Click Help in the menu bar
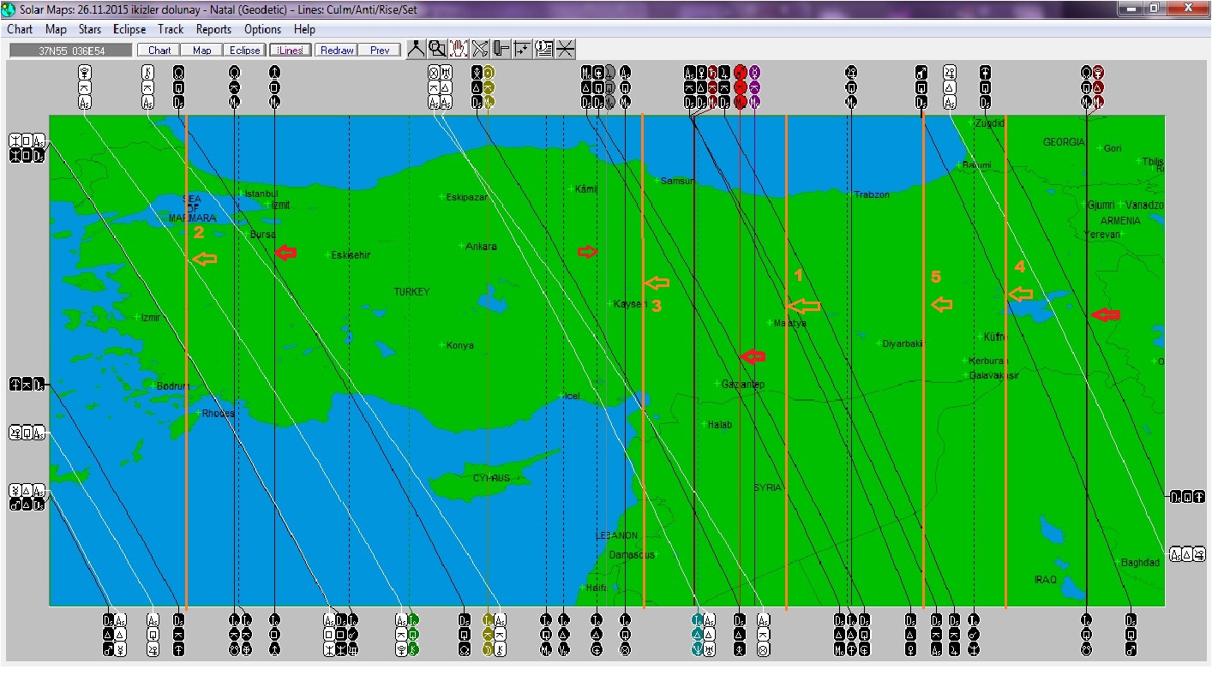1212x675 pixels. click(304, 29)
